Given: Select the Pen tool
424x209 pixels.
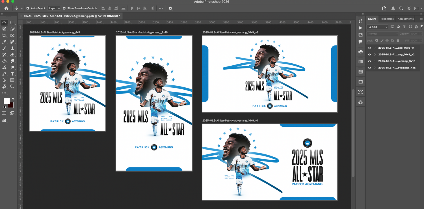Looking at the screenshot, I should click(x=4, y=74).
